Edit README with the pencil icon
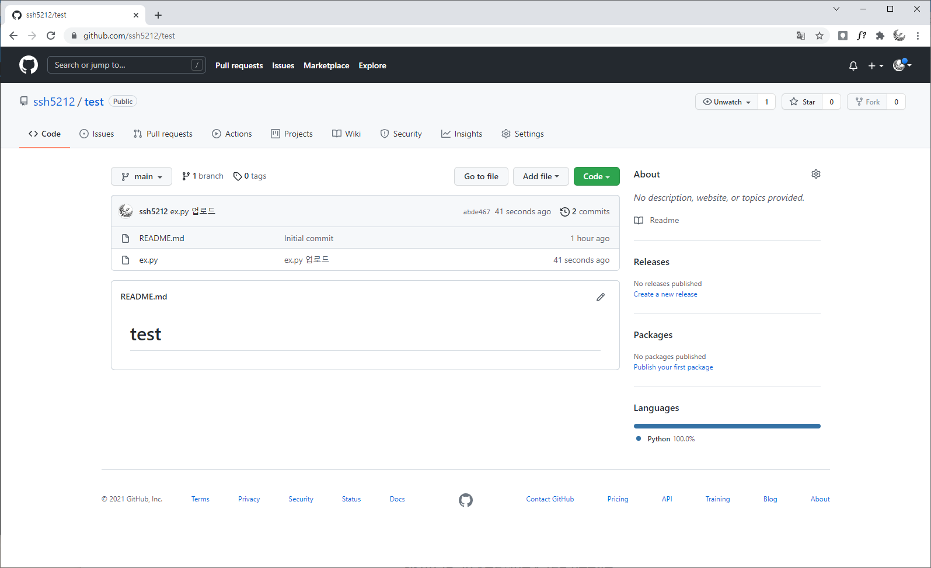Viewport: 931px width, 568px height. [x=601, y=297]
